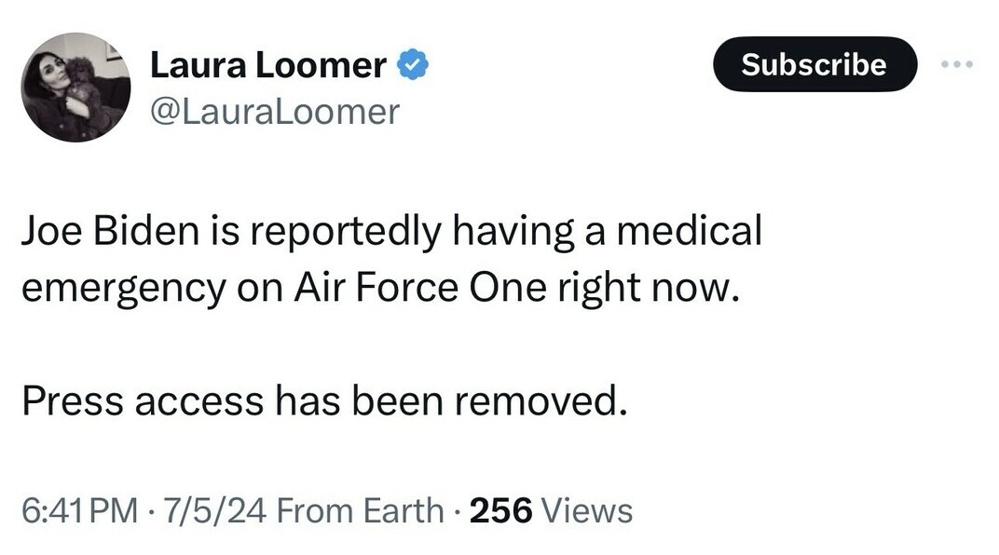The width and height of the screenshot is (999, 555).
Task: Click the @LauraLoomer handle
Action: pos(274,112)
